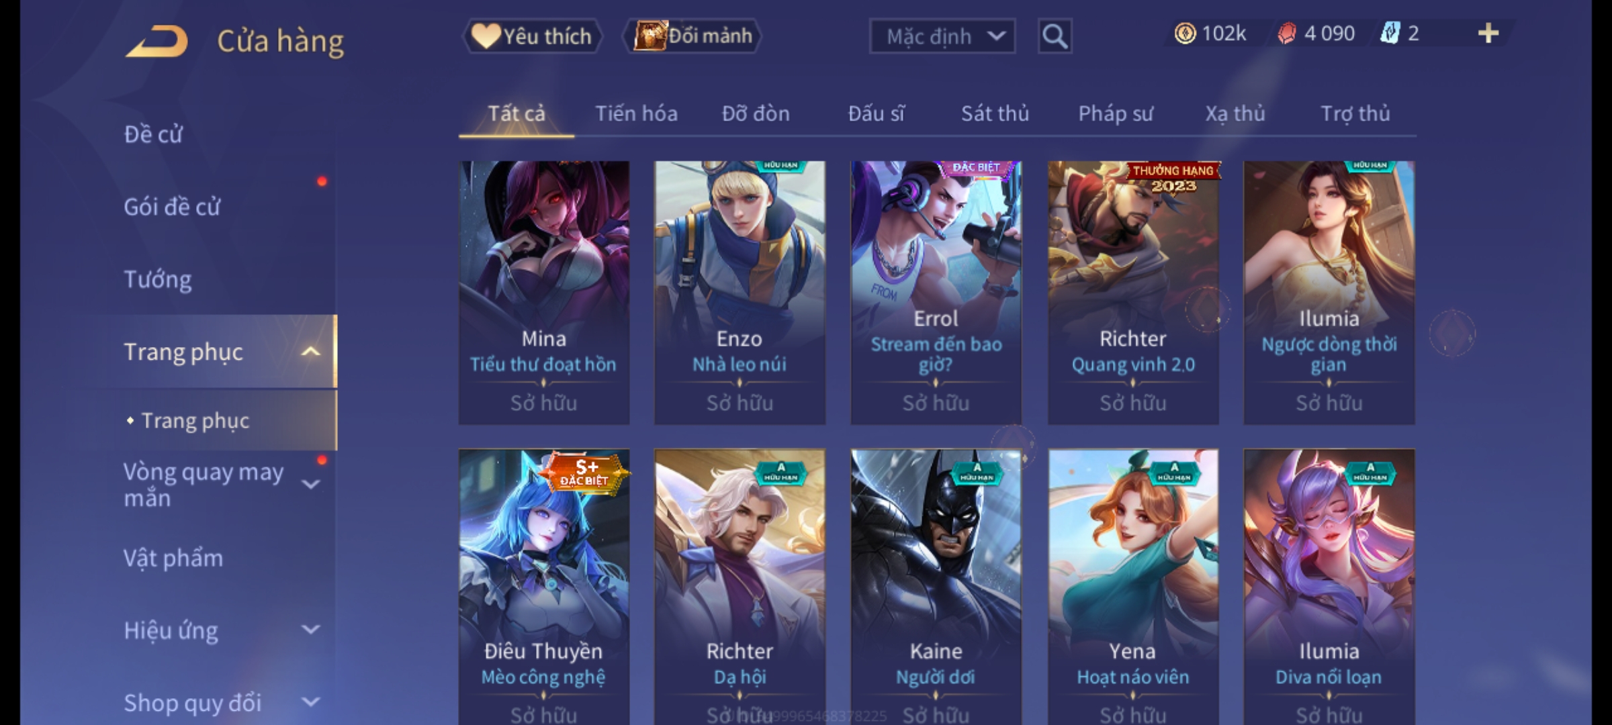Select Mina Tiểu thư đoạt hồn skin

[544, 293]
